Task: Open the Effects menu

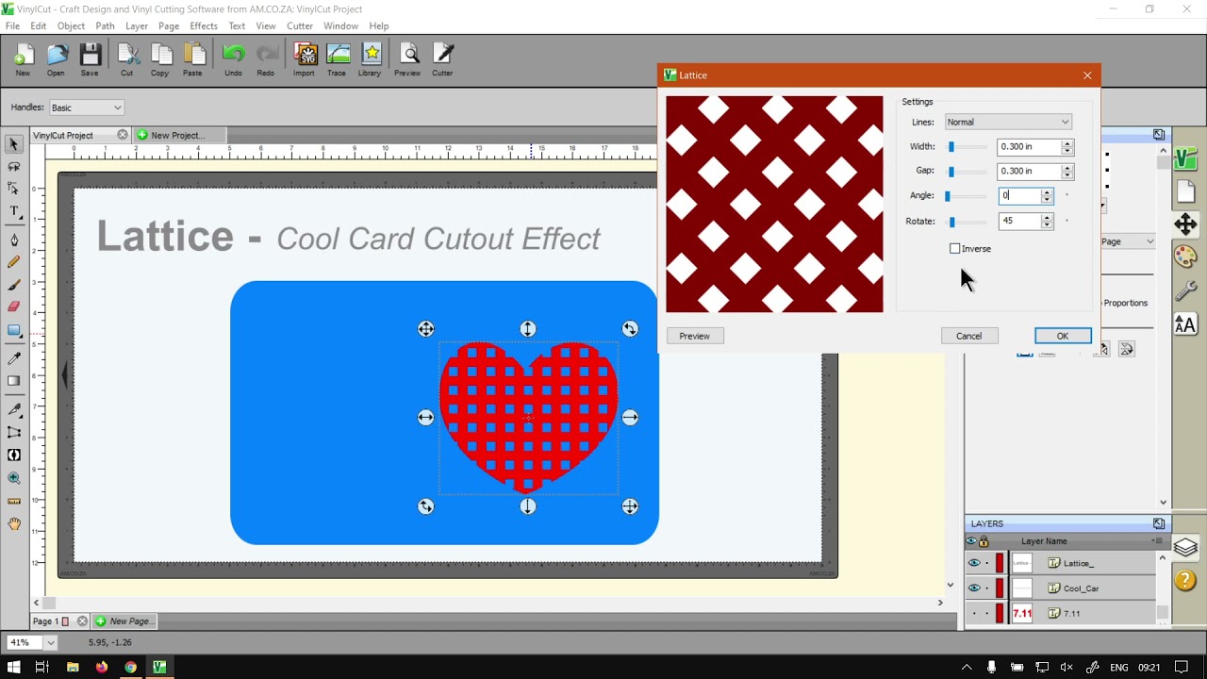Action: click(x=204, y=25)
